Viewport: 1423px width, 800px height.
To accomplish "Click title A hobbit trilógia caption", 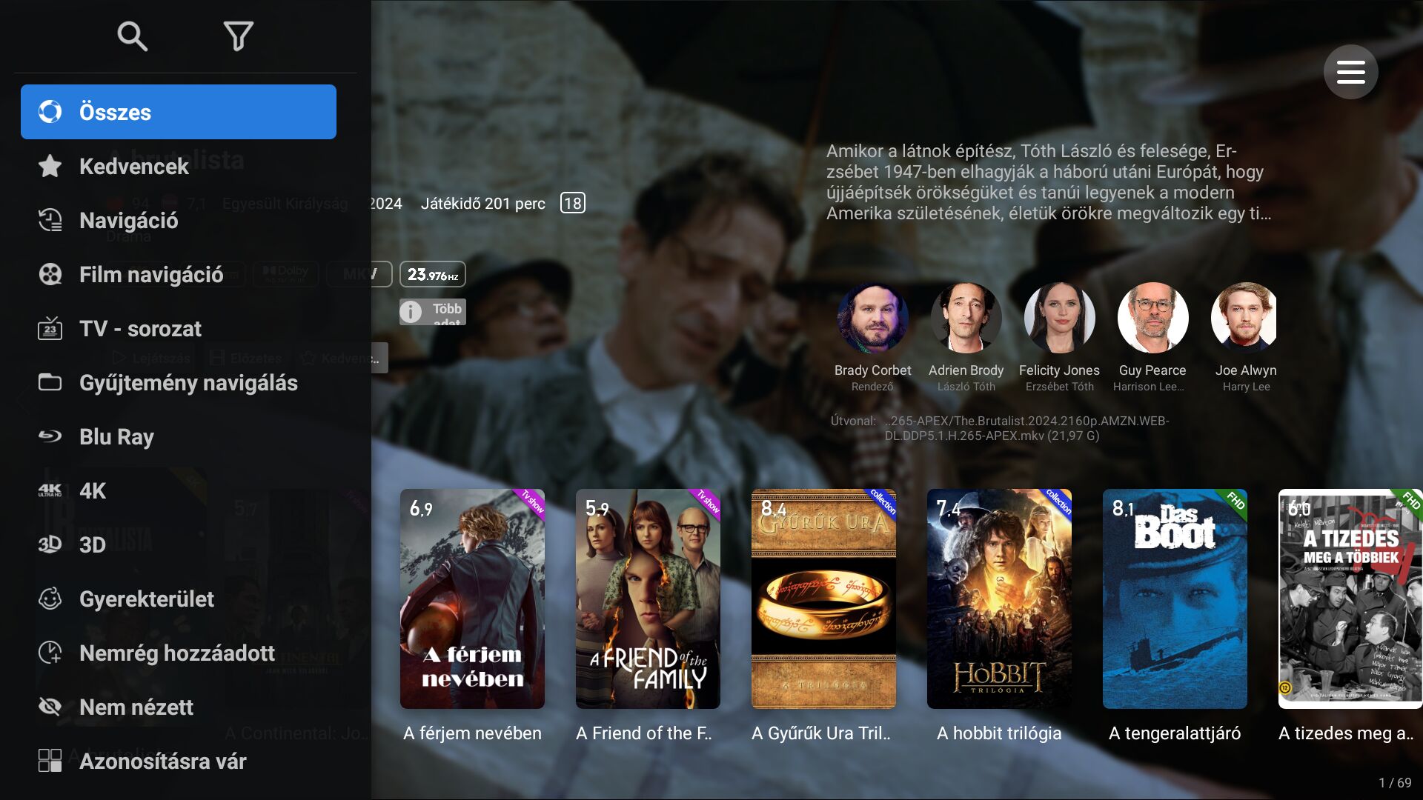I will coord(999,733).
